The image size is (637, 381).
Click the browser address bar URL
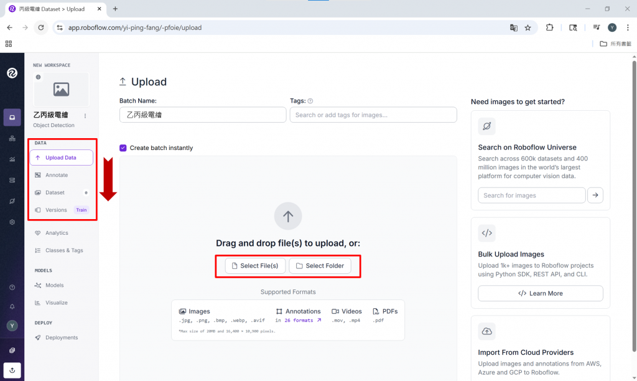coord(135,27)
